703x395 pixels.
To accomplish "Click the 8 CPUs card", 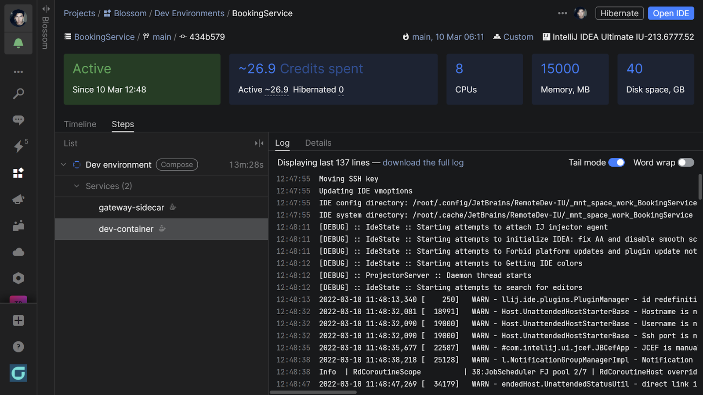I will (x=485, y=79).
